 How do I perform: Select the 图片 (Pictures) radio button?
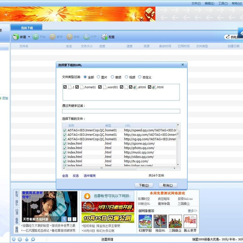(x=98, y=77)
